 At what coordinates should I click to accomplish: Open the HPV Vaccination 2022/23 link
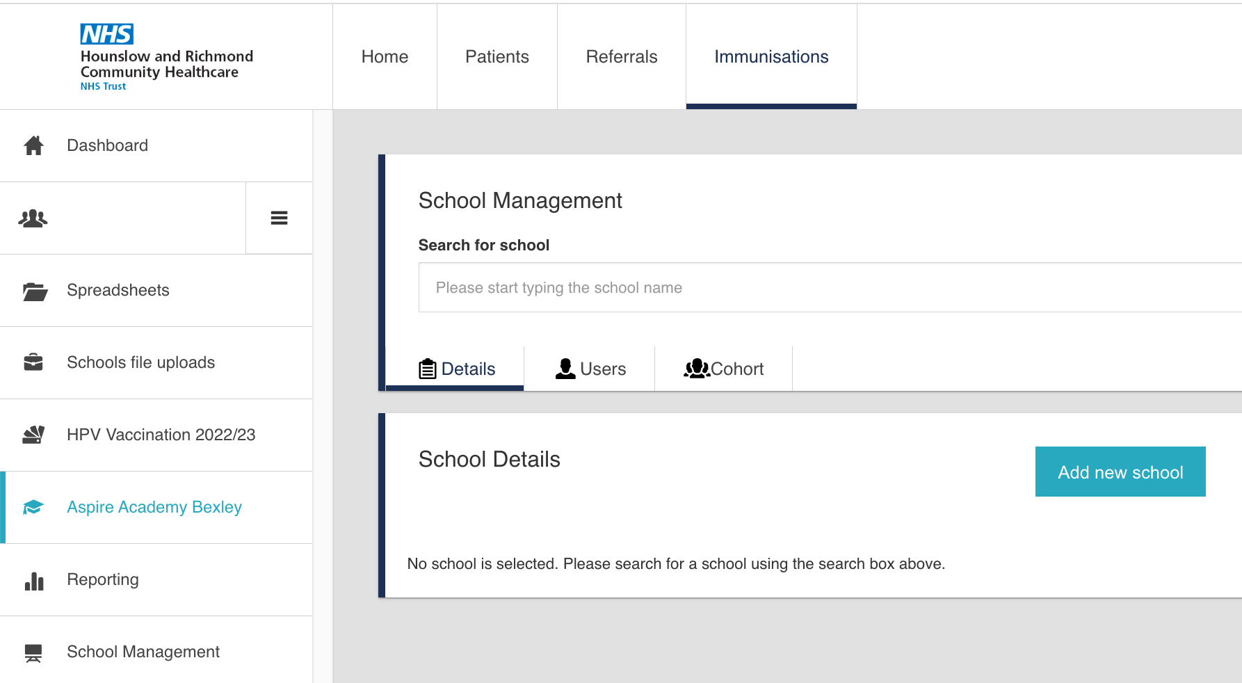pyautogui.click(x=161, y=435)
